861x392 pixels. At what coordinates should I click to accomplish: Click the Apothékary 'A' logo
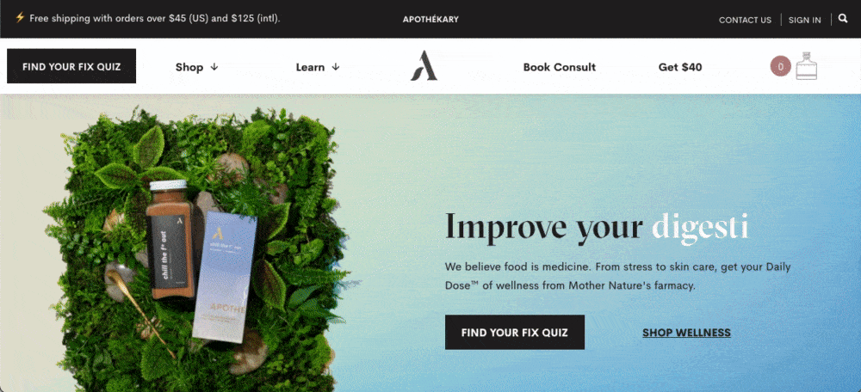coord(424,66)
